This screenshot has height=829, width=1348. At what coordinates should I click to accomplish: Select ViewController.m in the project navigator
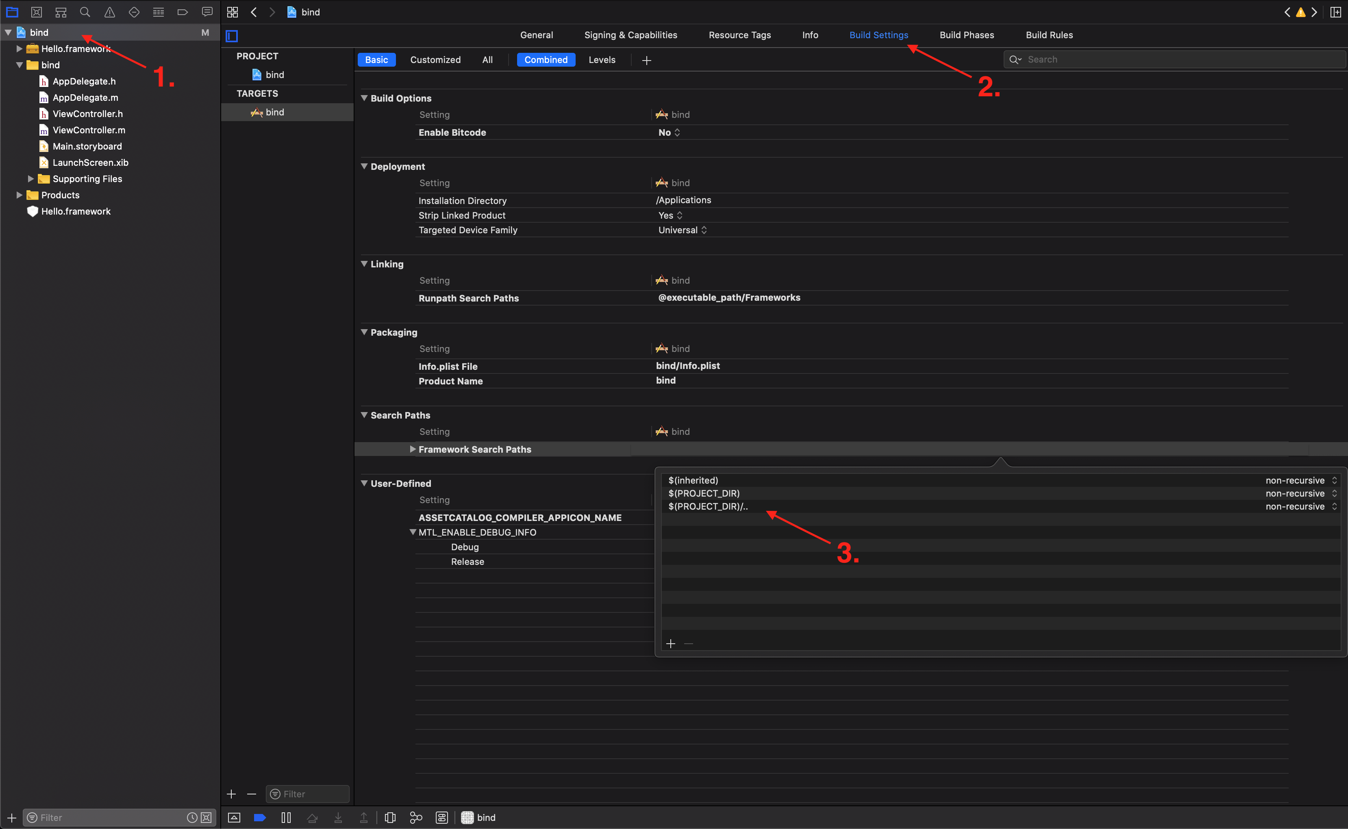88,130
